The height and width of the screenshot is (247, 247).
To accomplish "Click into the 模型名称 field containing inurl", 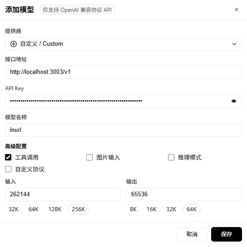I will coord(123,130).
